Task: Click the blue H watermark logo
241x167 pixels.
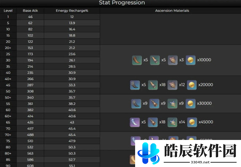Action: 149,153
